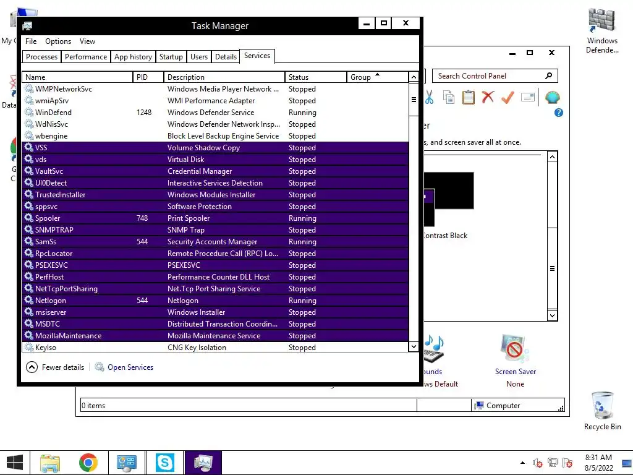
Task: Open File Explorer from the taskbar
Action: tap(50, 463)
